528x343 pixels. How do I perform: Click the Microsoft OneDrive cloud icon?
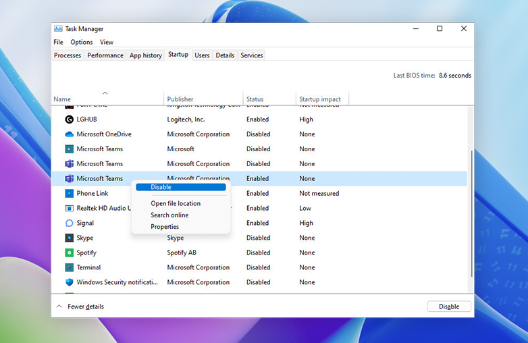69,134
